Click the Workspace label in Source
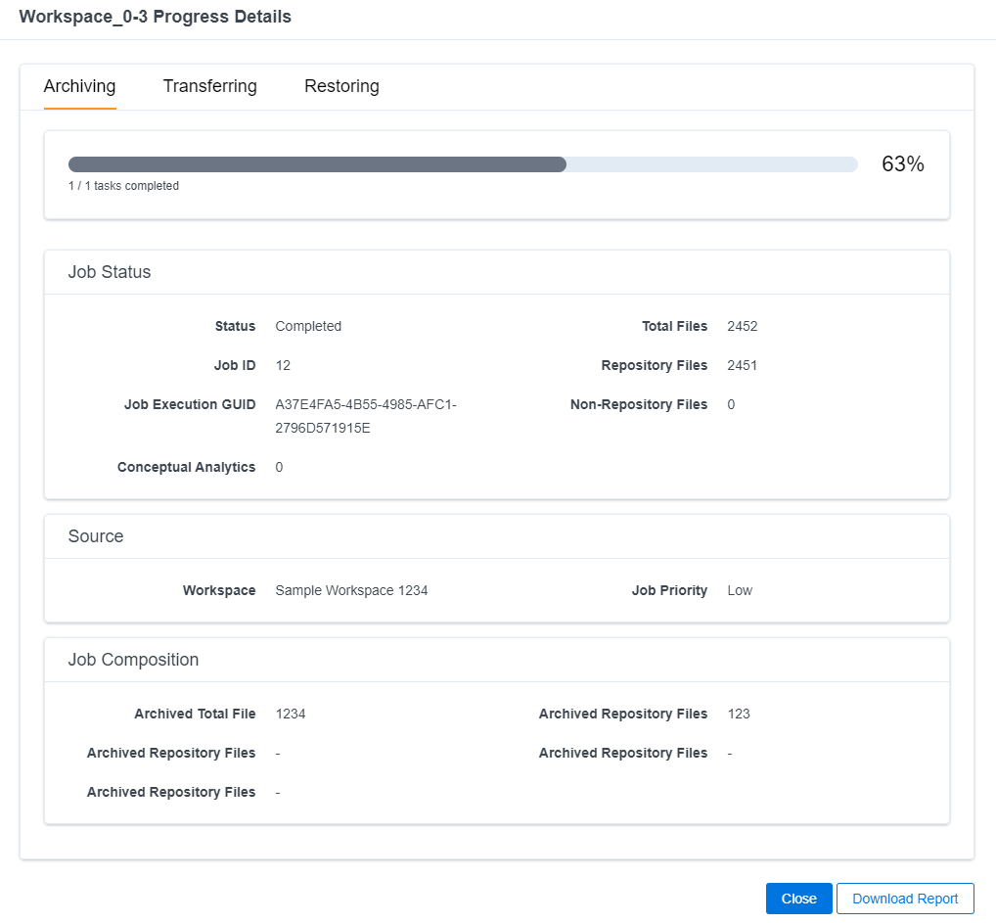Screen dimensions: 996x923 (219, 590)
